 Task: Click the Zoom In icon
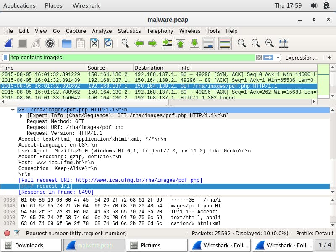point(242,43)
